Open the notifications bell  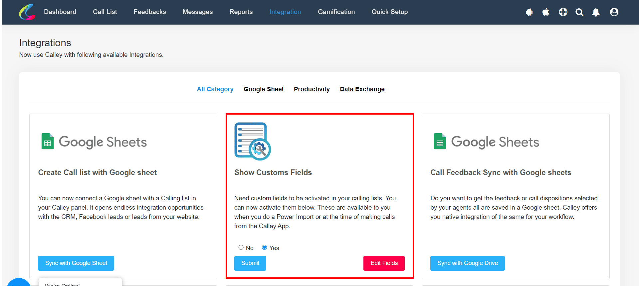coord(596,12)
